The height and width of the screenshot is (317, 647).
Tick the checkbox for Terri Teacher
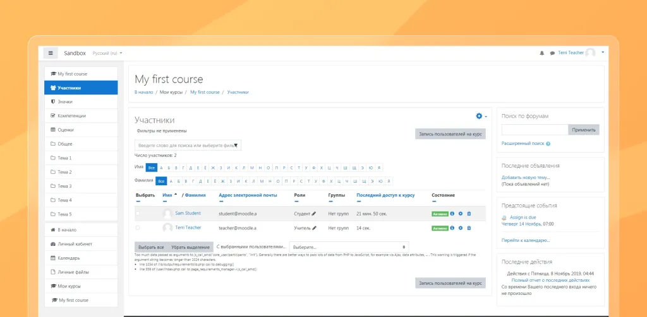click(138, 228)
